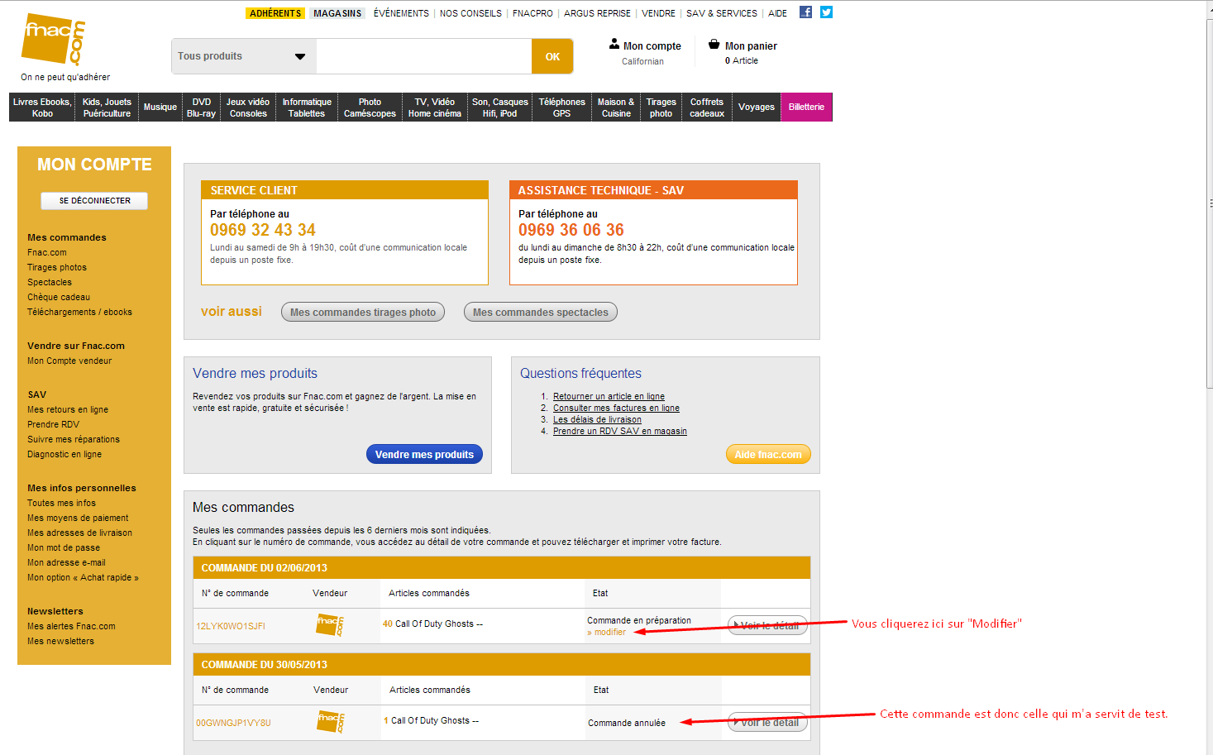Click Fnac vendor logo for order 12LYK0WO1SJFI
Screen dimensions: 1213x755
(x=330, y=625)
